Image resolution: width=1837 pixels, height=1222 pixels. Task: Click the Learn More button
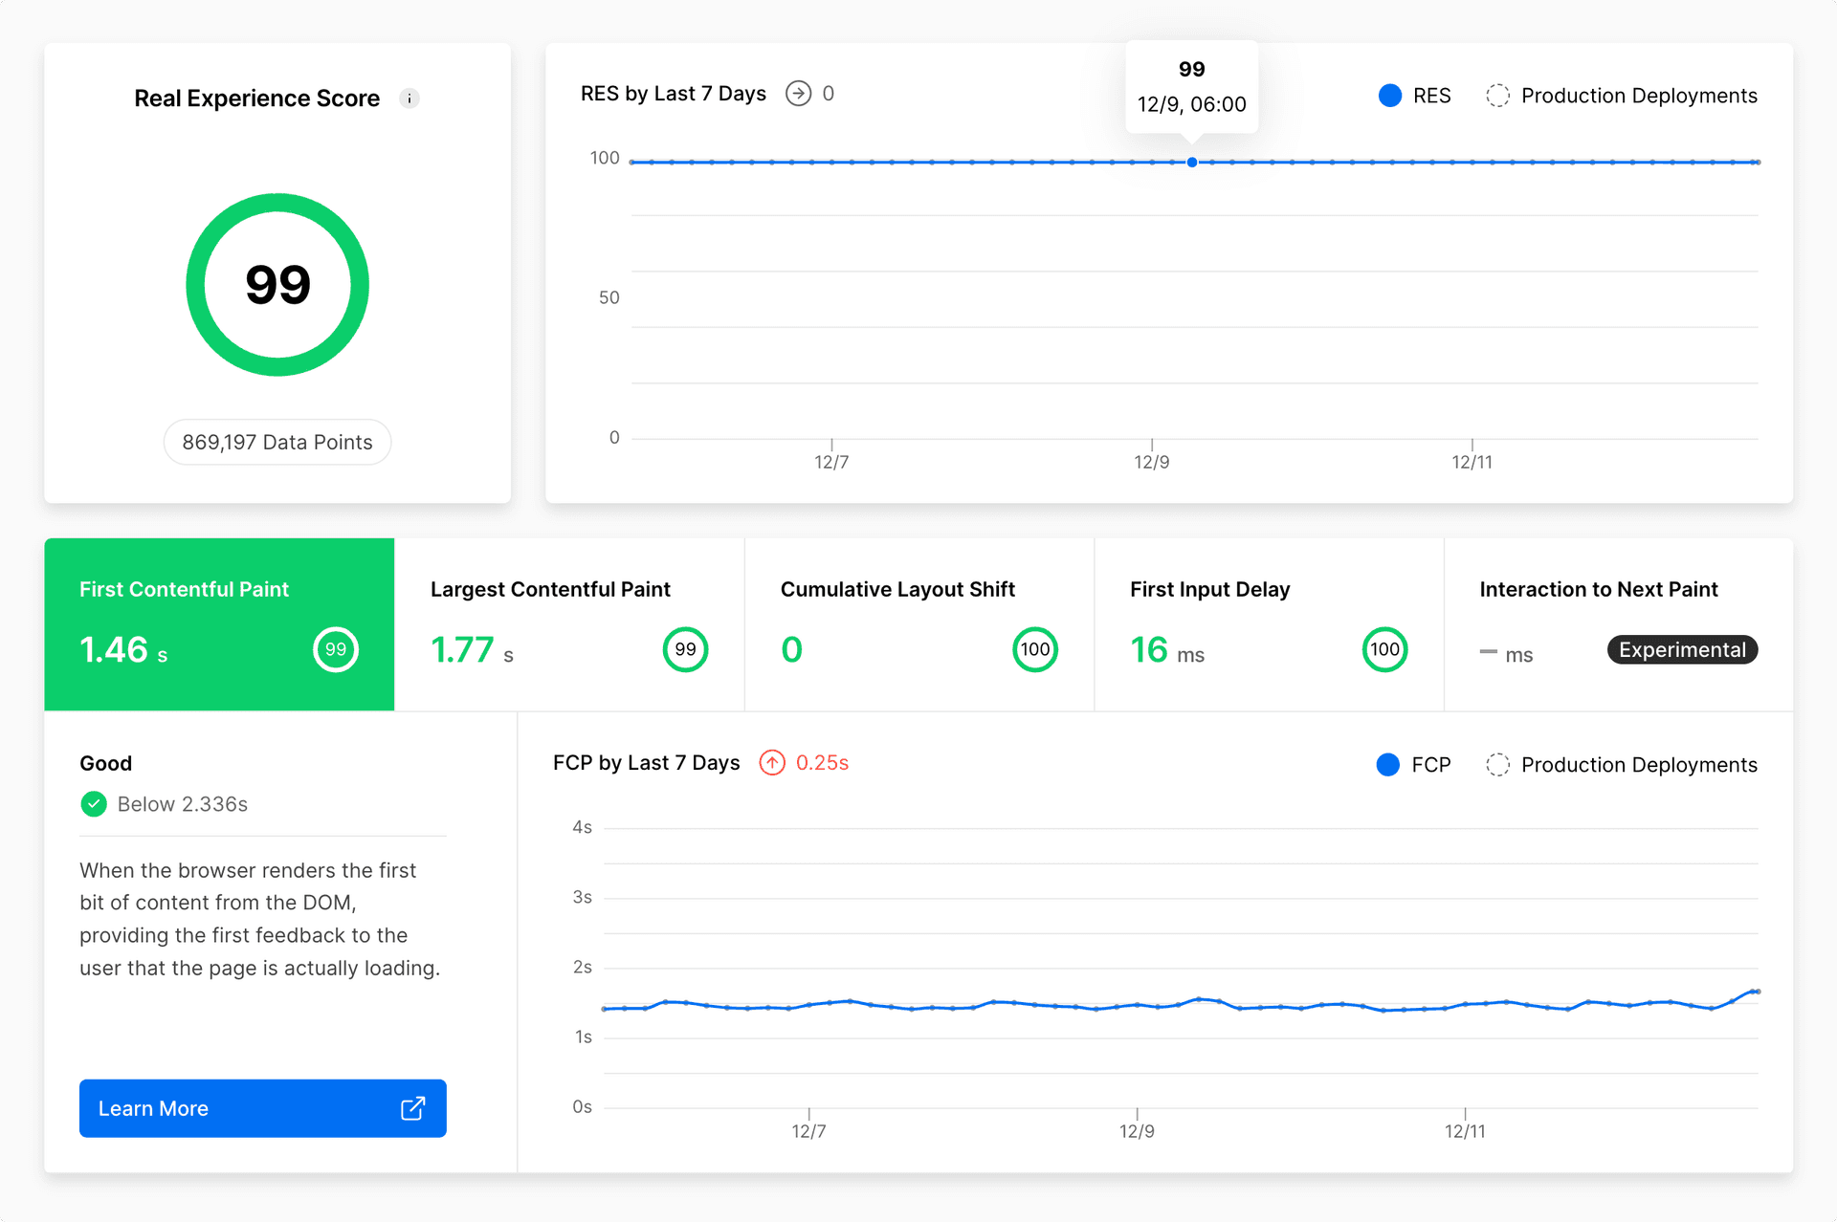(x=262, y=1108)
